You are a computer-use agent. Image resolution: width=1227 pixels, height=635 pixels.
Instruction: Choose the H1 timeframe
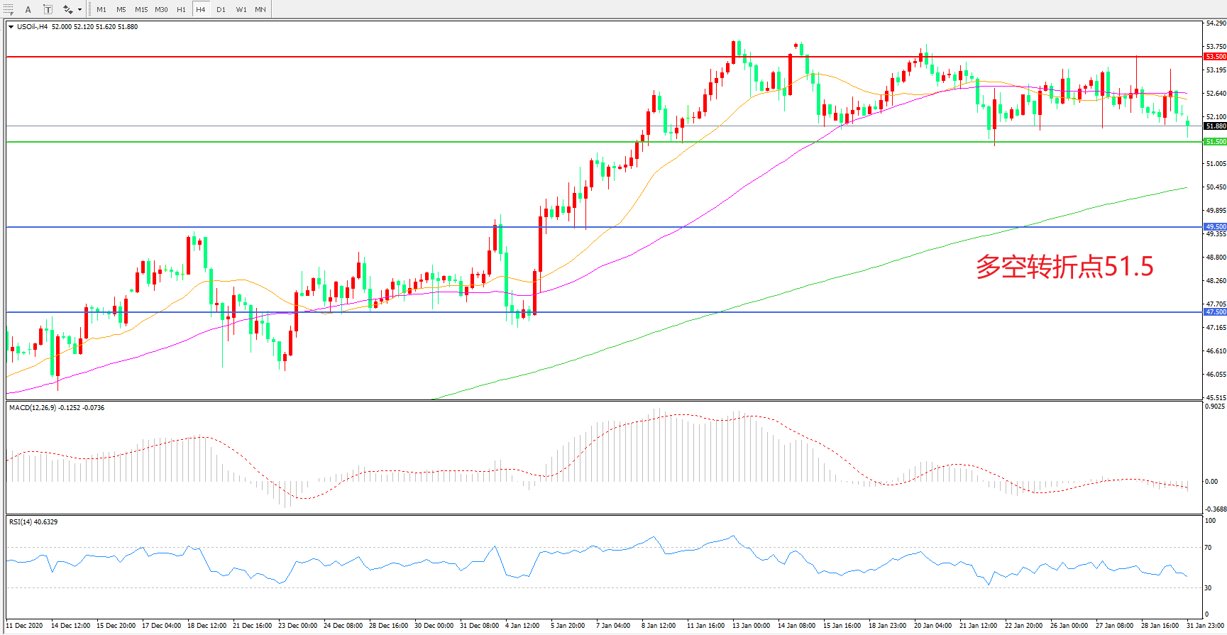coord(182,9)
